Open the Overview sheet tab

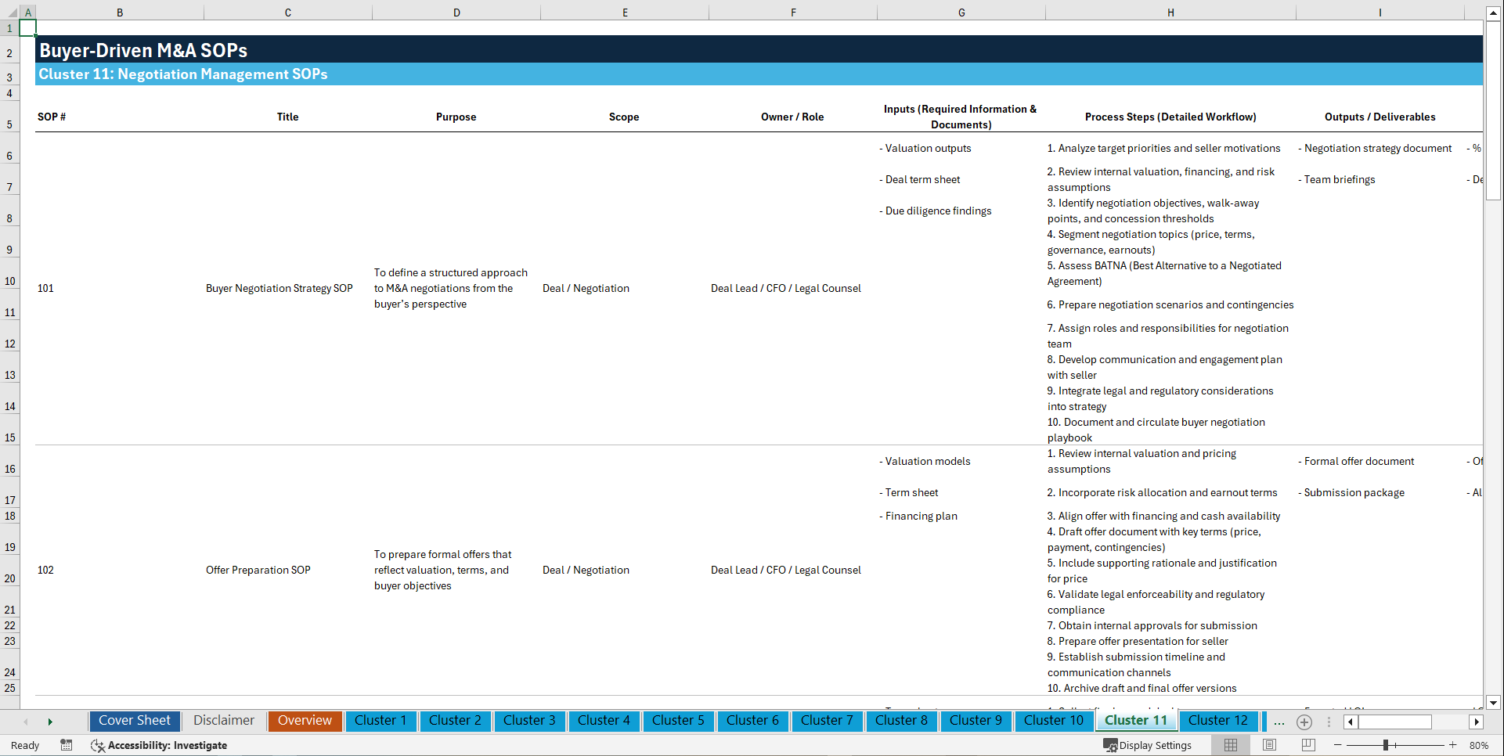[305, 721]
